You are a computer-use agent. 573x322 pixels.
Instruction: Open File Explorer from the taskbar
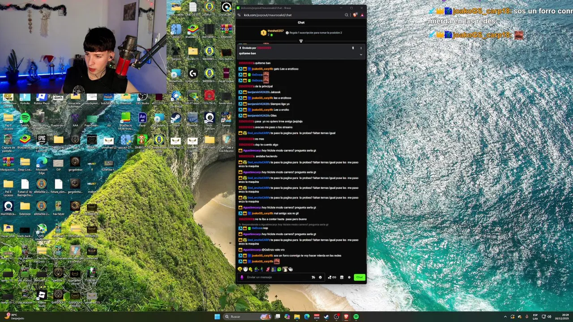pyautogui.click(x=297, y=317)
